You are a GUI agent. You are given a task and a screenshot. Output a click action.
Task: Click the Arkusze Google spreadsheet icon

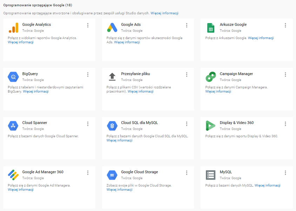(x=210, y=28)
